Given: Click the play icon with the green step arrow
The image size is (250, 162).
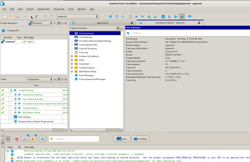Looking at the screenshot, I should [149, 16].
